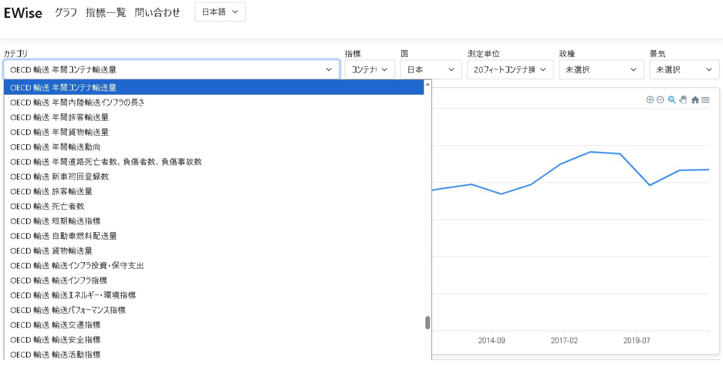This screenshot has width=723, height=392.
Task: Reset chart zoom with home icon
Action: [695, 100]
